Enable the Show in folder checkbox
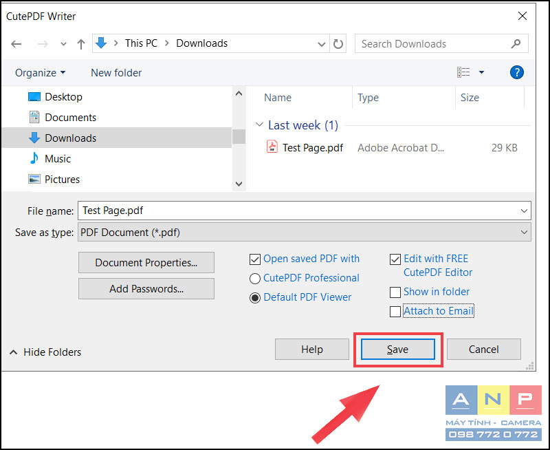Viewport: 550px width, 450px height. tap(395, 292)
